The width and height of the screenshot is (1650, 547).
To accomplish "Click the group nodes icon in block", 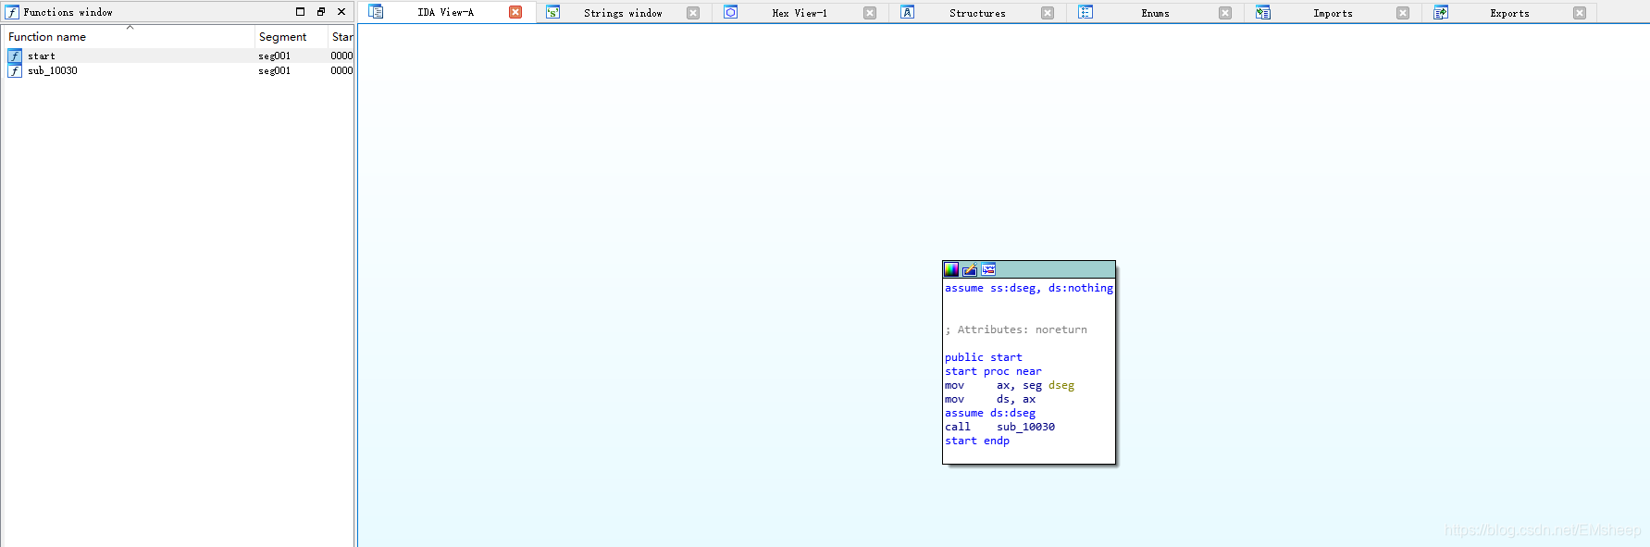I will [988, 269].
